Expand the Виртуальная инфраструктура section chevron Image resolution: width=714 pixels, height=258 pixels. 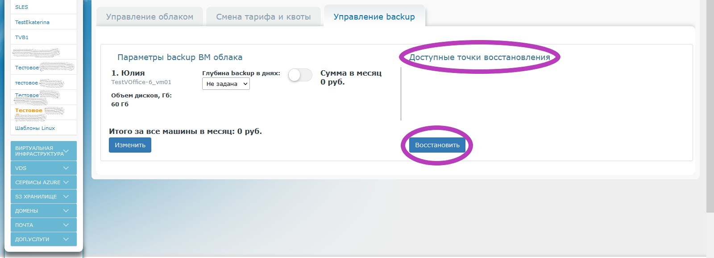click(66, 151)
